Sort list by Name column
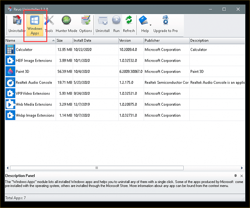250x208 pixels. (x=30, y=40)
